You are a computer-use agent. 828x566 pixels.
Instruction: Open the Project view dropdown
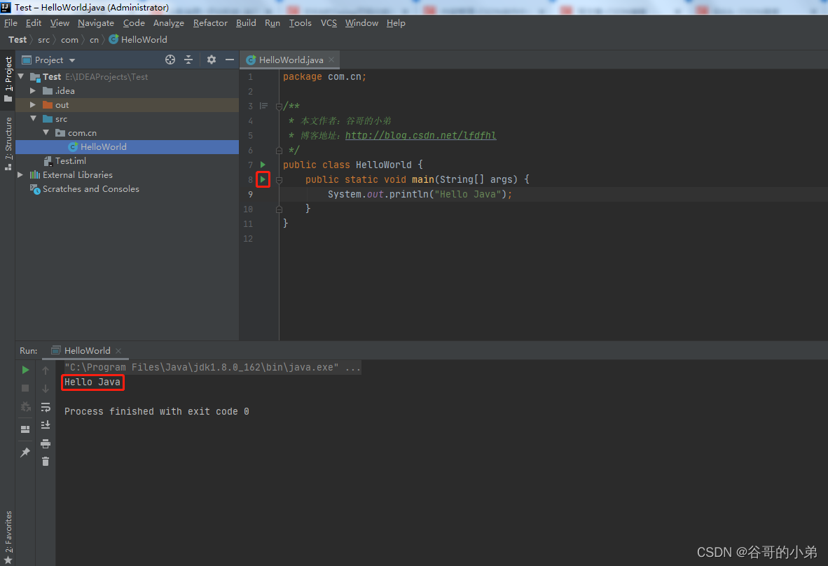tap(72, 60)
